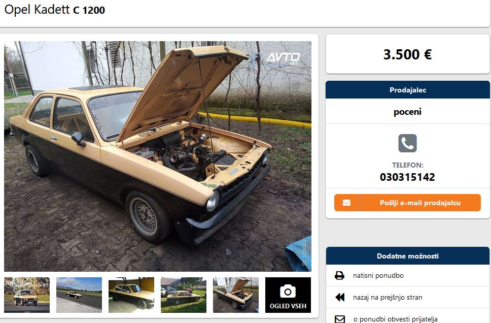This screenshot has width=491, height=323.
Task: View fifth thumbnail with open hood
Action: point(236,295)
